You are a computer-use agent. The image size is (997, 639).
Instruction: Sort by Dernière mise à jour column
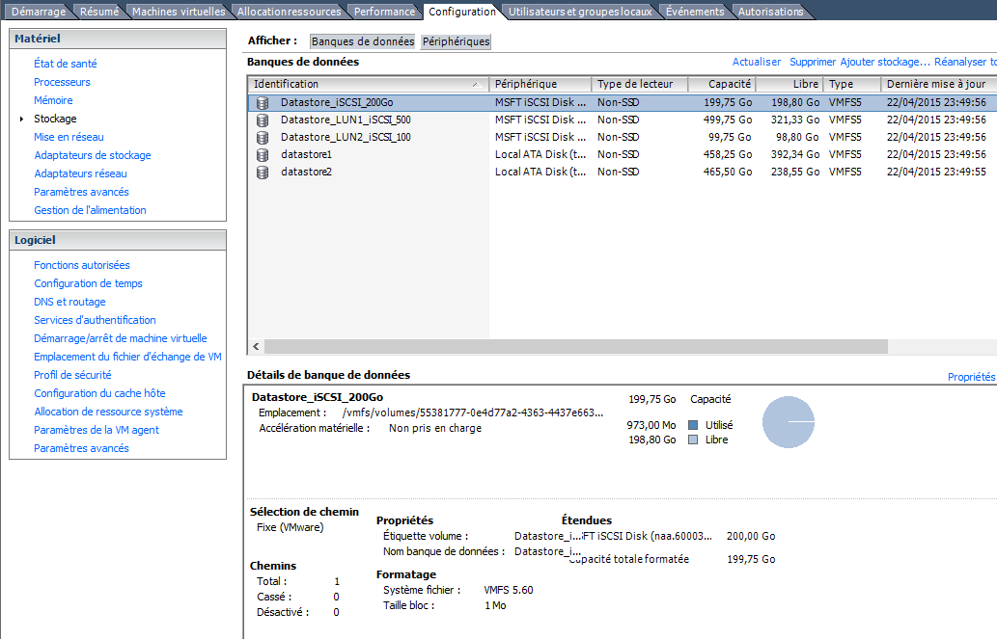938,84
